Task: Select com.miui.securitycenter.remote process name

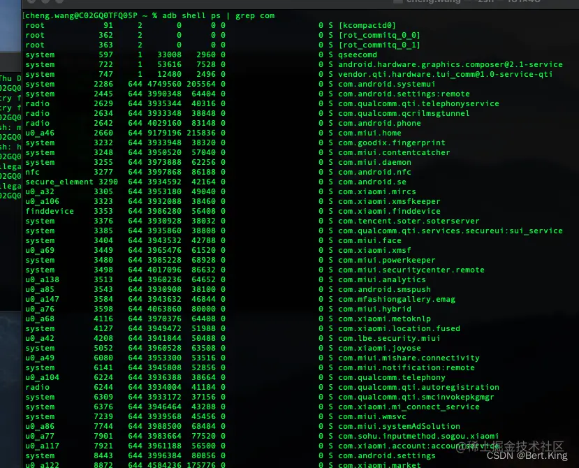Action: tap(411, 270)
